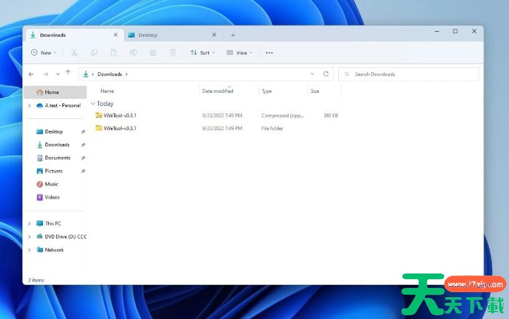The width and height of the screenshot is (509, 319).
Task: Go back with the left arrow
Action: [x=31, y=74]
